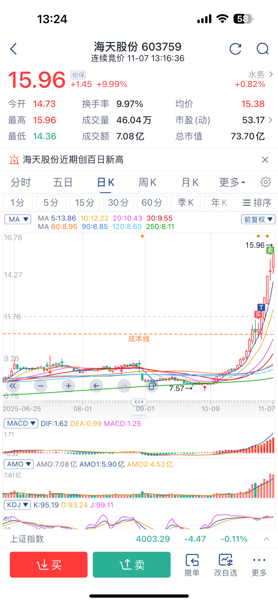Tap the back arrow icon

14,49
